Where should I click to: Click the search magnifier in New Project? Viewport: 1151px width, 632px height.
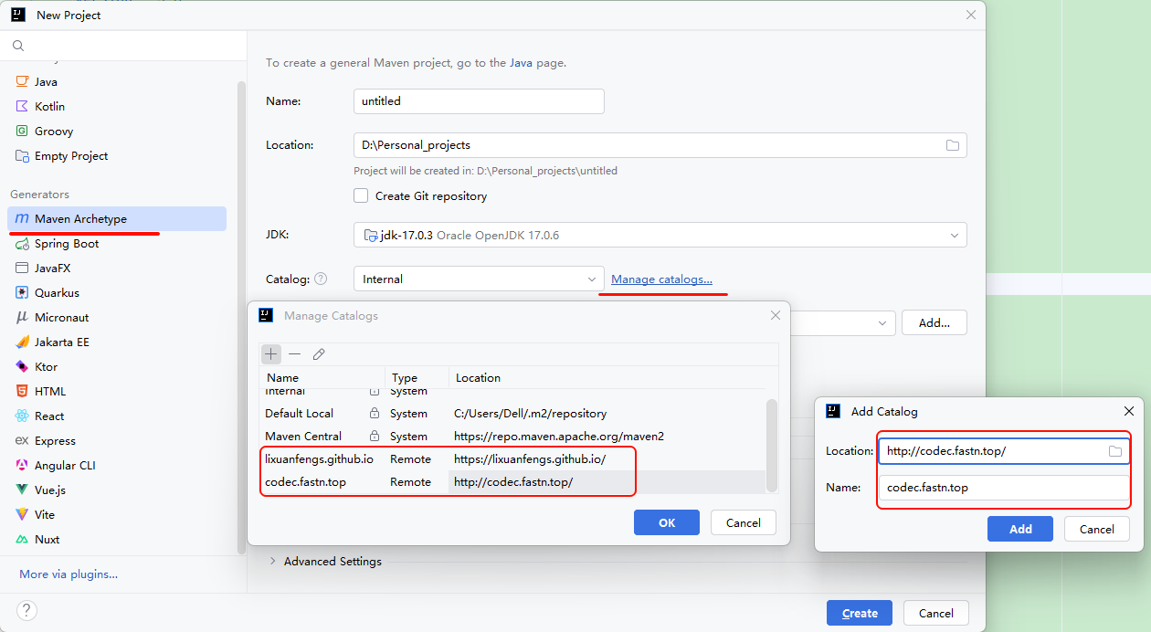18,46
